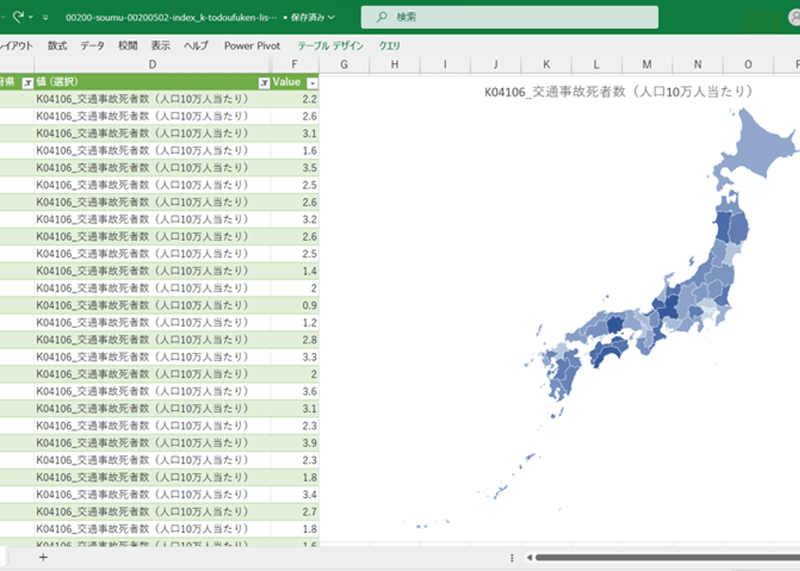
Task: Select the cell with value 1.2
Action: click(x=294, y=323)
